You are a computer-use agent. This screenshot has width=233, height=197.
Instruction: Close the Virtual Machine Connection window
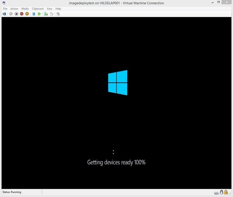(226, 2)
